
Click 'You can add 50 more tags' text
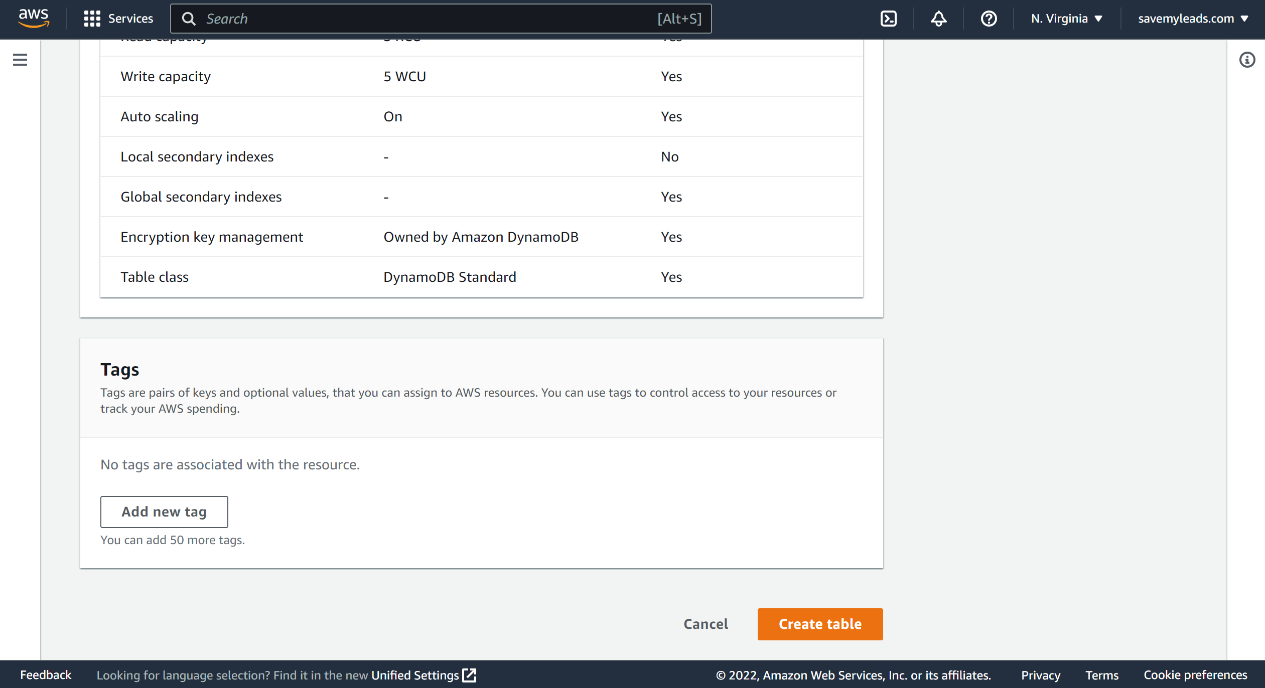pyautogui.click(x=173, y=540)
